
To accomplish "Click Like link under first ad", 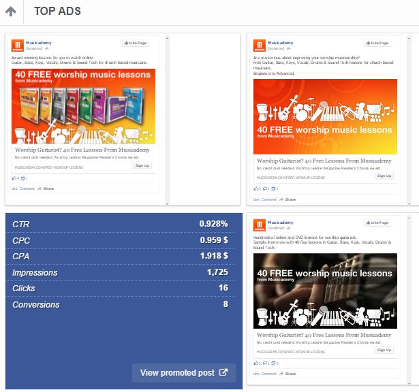I will point(14,189).
